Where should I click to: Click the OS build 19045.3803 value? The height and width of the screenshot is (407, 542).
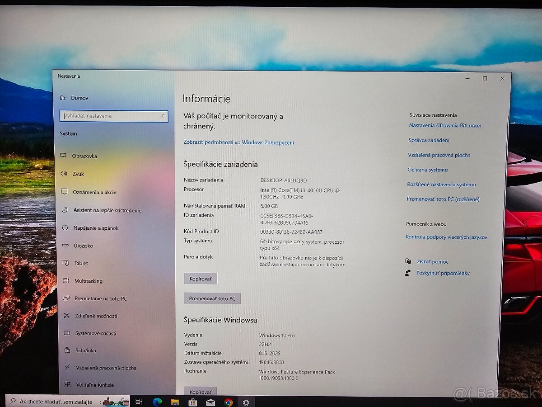click(x=271, y=362)
